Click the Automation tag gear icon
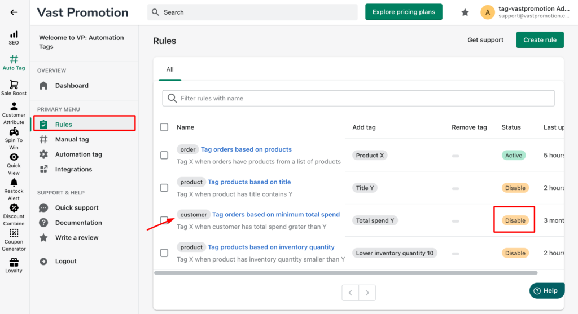Image resolution: width=578 pixels, height=314 pixels. click(43, 154)
